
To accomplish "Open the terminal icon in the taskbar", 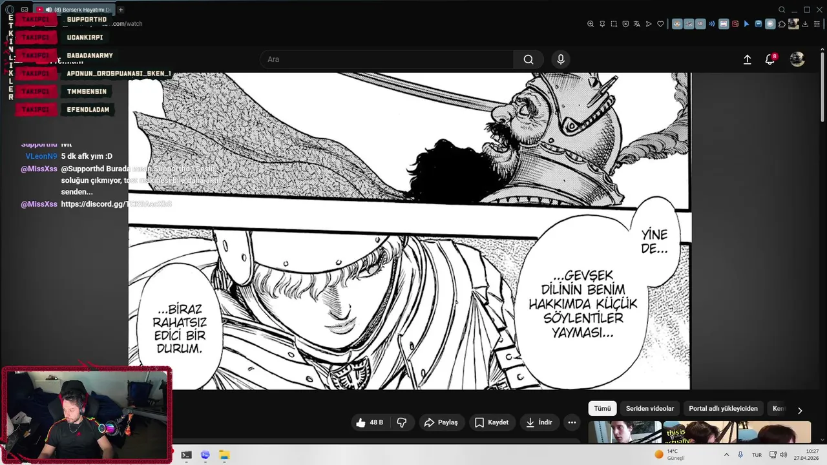I will (x=186, y=455).
